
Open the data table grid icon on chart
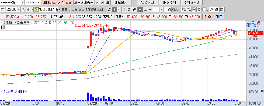(3, 27)
